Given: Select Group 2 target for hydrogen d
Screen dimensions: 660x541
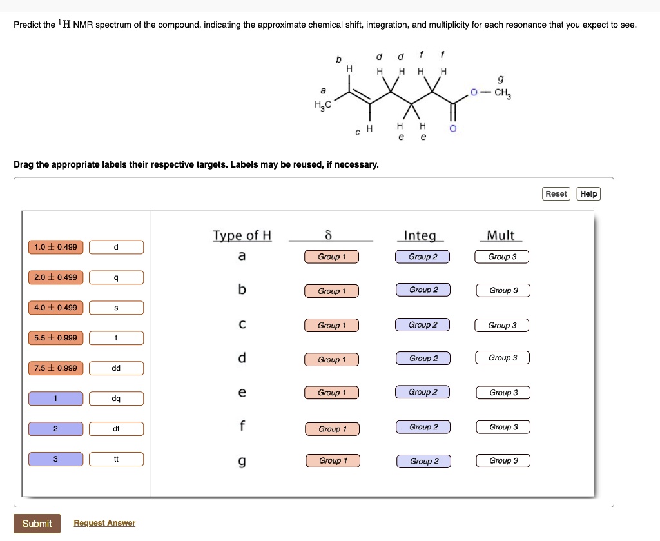Looking at the screenshot, I should (x=422, y=359).
